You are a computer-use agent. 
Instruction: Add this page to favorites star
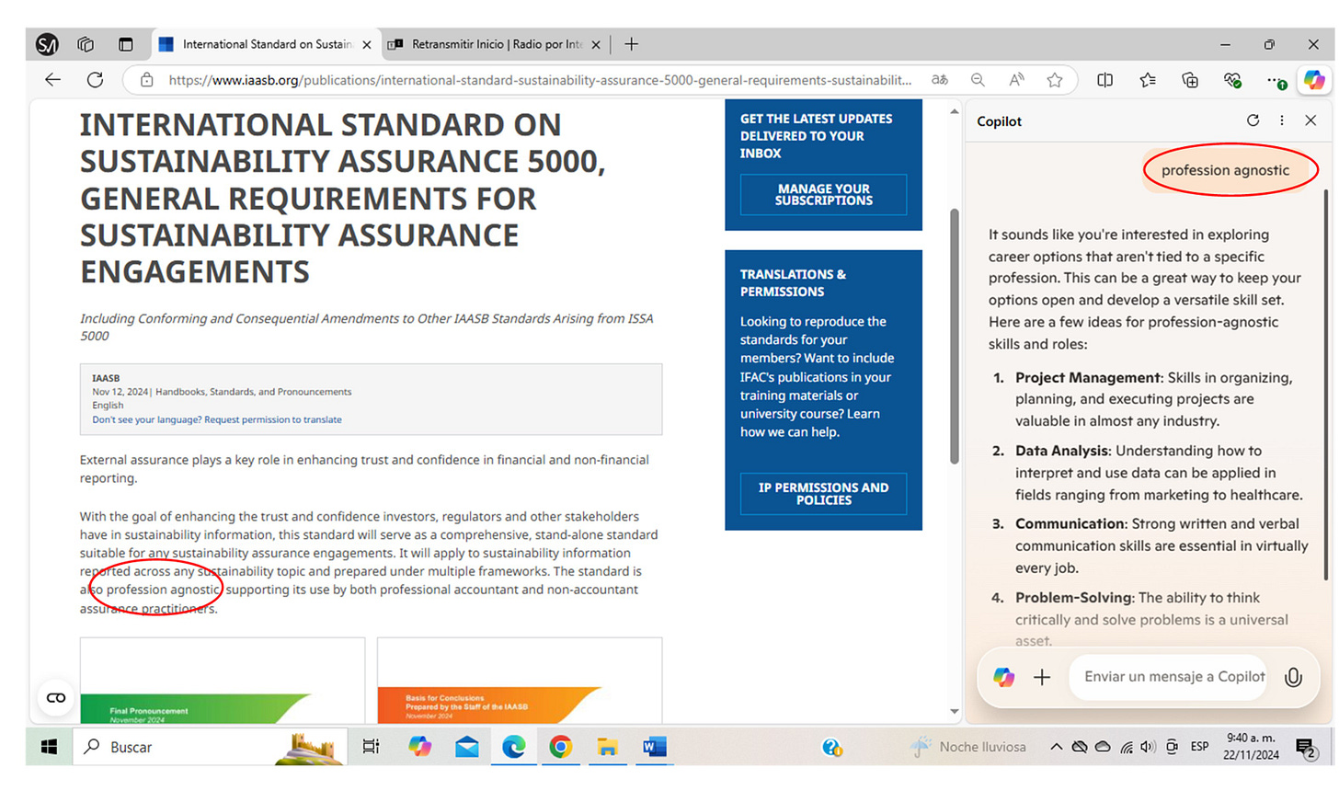1055,80
